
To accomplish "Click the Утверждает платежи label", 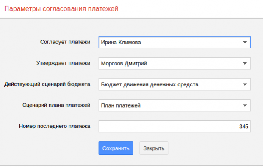I will tap(63, 63).
